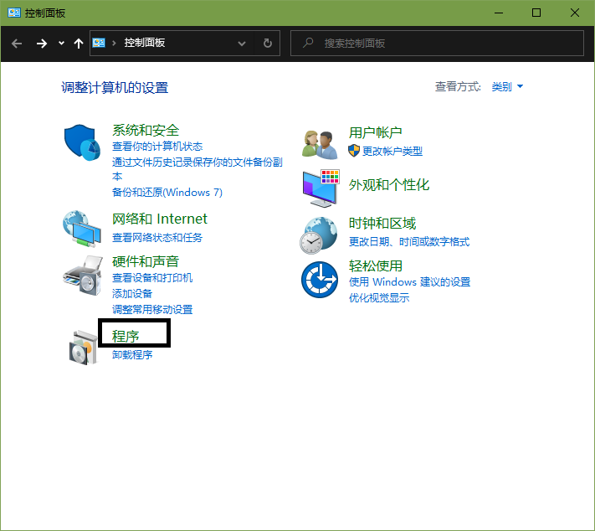Click 调整常用移动设置 link
595x531 pixels.
point(152,309)
